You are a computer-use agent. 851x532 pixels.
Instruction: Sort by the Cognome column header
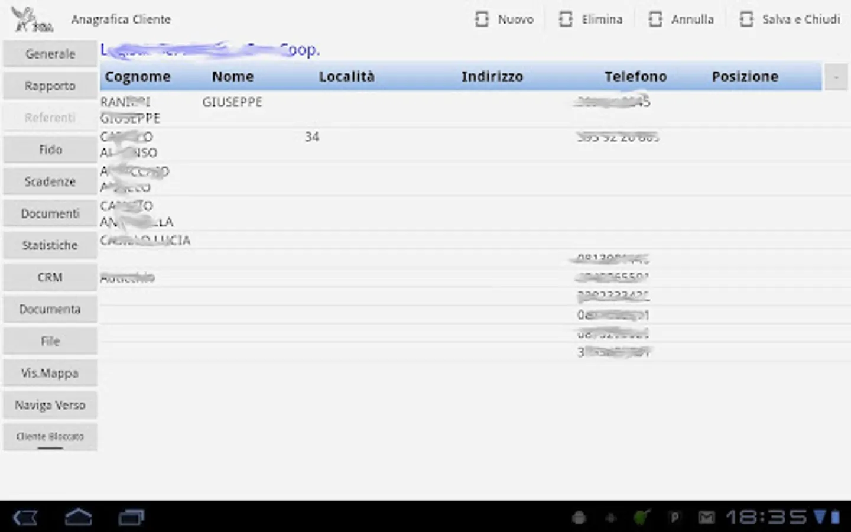pyautogui.click(x=138, y=77)
